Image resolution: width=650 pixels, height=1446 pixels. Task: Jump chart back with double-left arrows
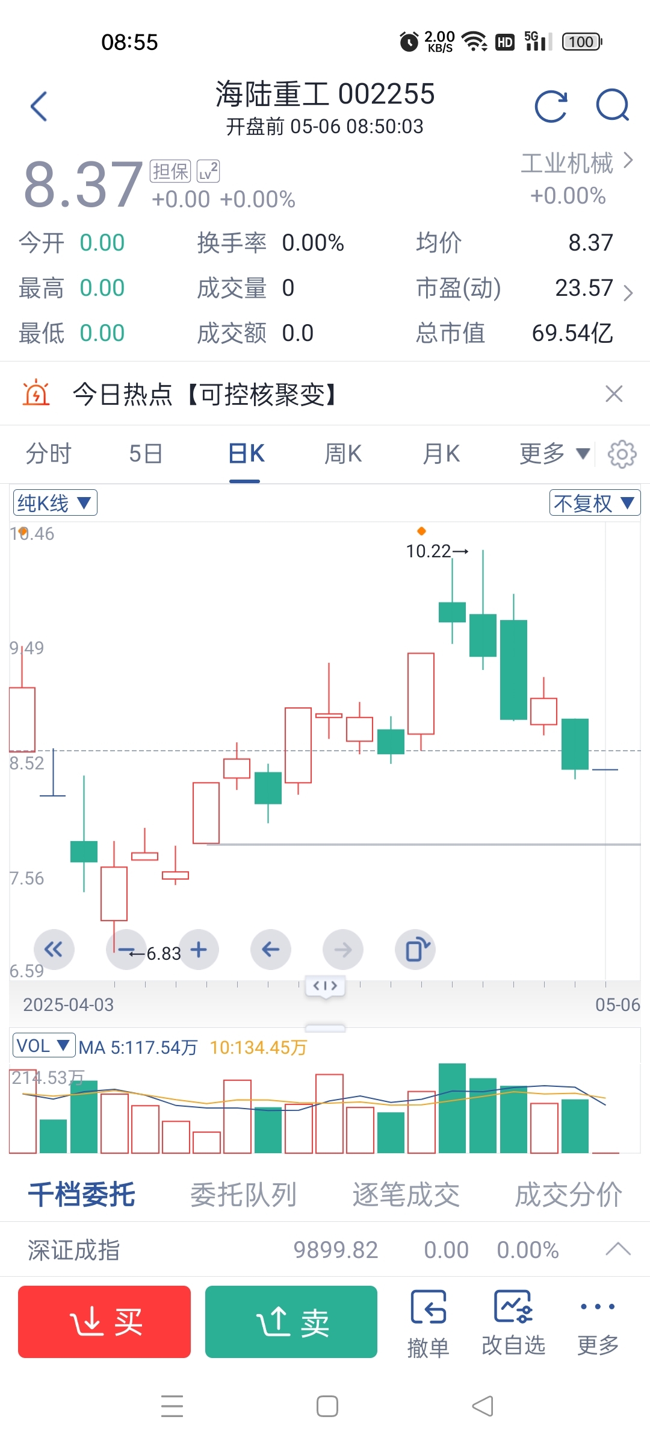click(x=54, y=950)
